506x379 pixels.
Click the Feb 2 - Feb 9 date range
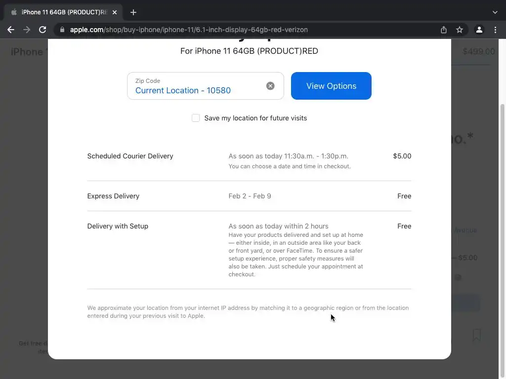[250, 196]
